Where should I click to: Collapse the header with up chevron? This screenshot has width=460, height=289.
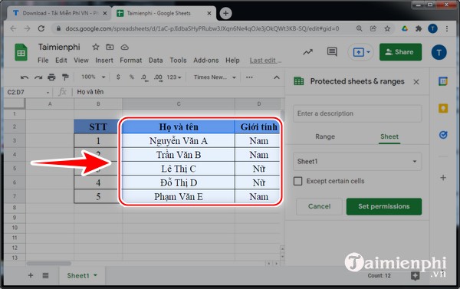coord(276,77)
